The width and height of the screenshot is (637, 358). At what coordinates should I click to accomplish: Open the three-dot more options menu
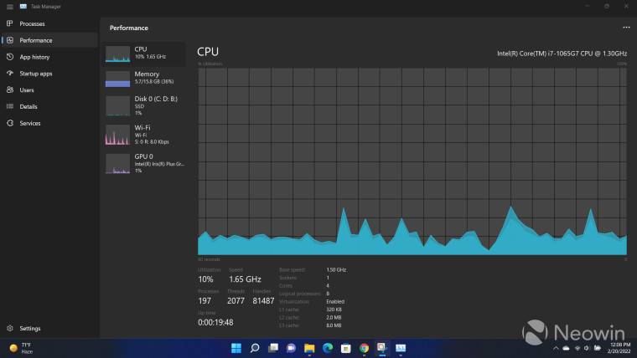pos(625,28)
